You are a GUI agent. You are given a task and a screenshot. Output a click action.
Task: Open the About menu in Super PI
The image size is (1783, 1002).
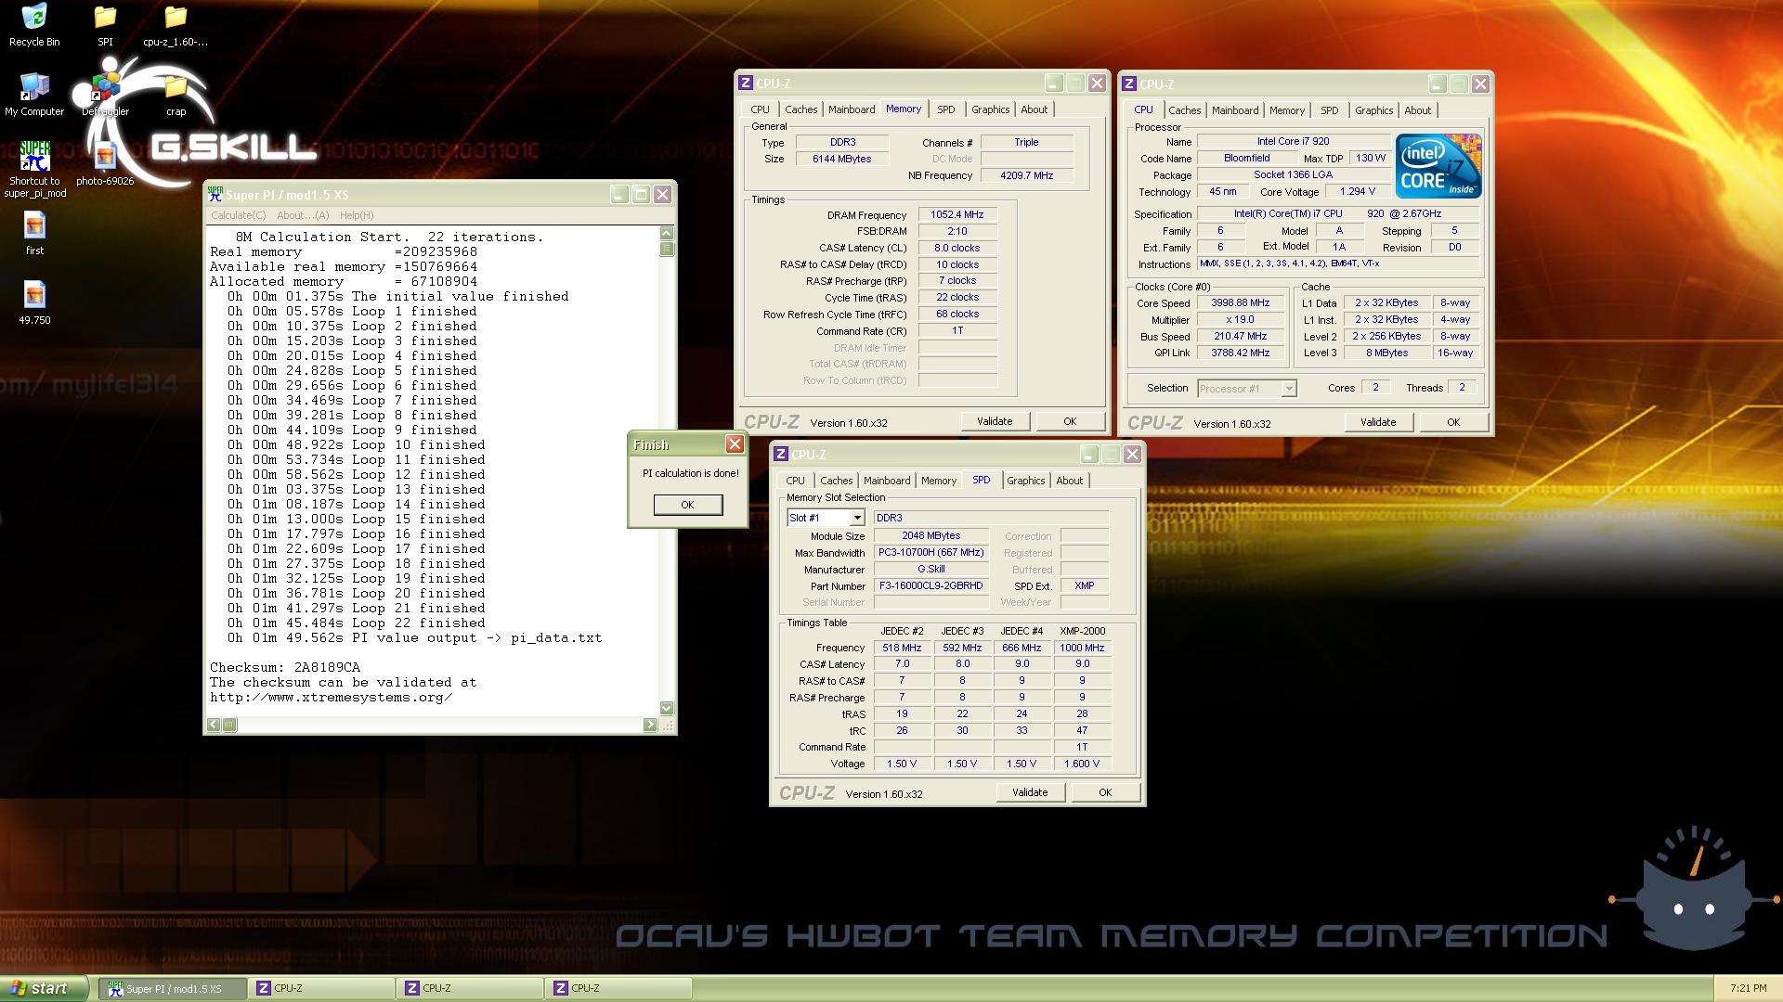pos(303,215)
